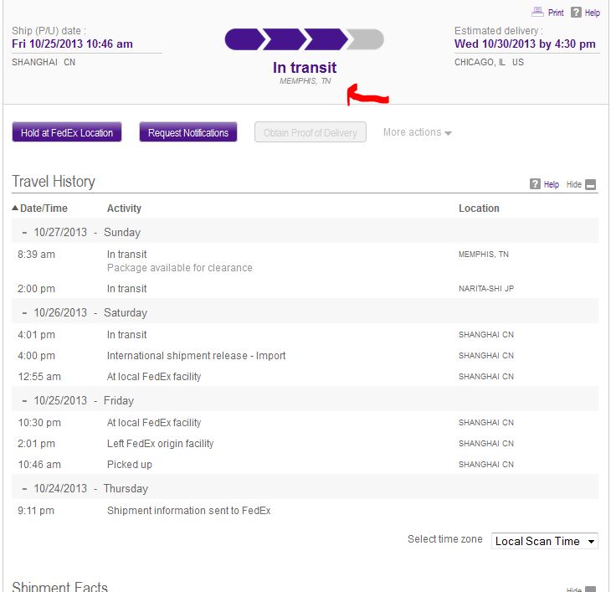Image resolution: width=616 pixels, height=592 pixels.
Task: Click the gray final progress step segment
Action: [x=365, y=39]
